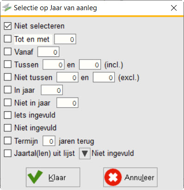
Task: Click the Termijn years number field
Action: click(x=49, y=141)
